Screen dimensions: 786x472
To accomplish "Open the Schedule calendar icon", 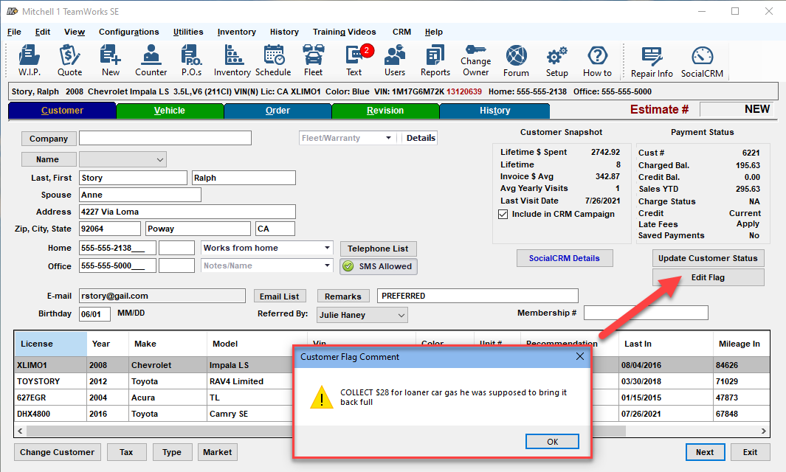I will tap(273, 60).
